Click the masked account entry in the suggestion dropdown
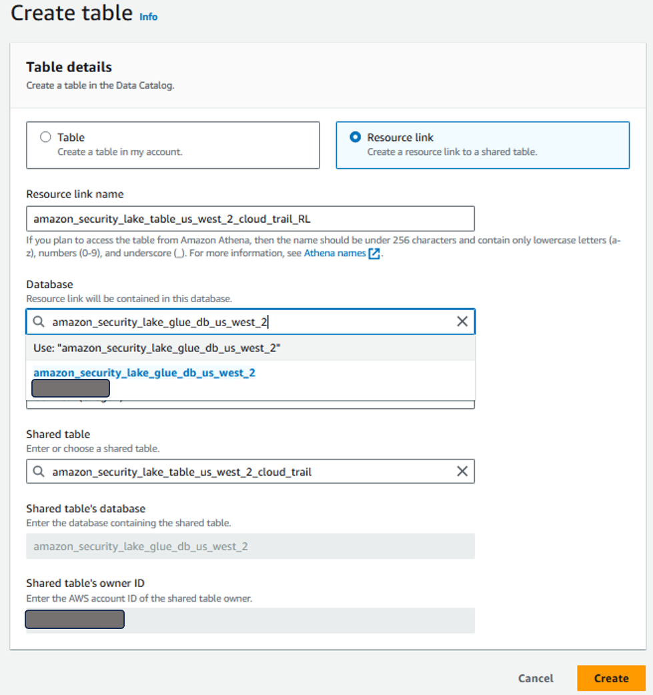The image size is (653, 695). coord(70,388)
